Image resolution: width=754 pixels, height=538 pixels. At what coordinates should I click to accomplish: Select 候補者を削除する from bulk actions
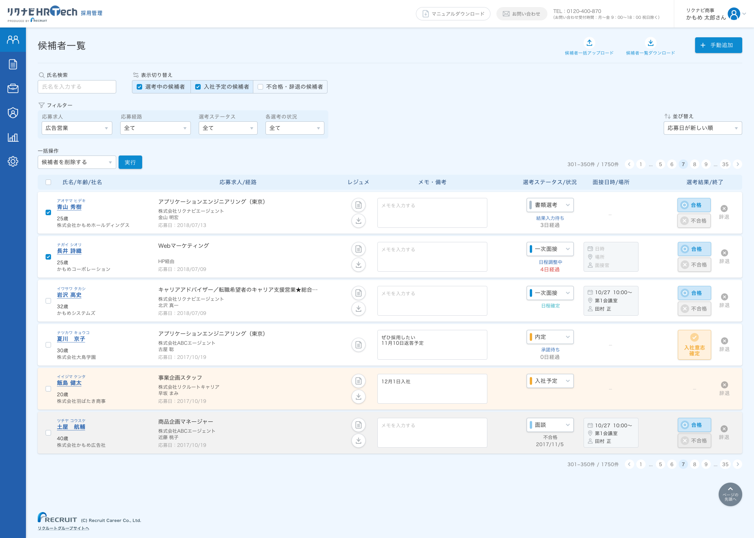(76, 162)
